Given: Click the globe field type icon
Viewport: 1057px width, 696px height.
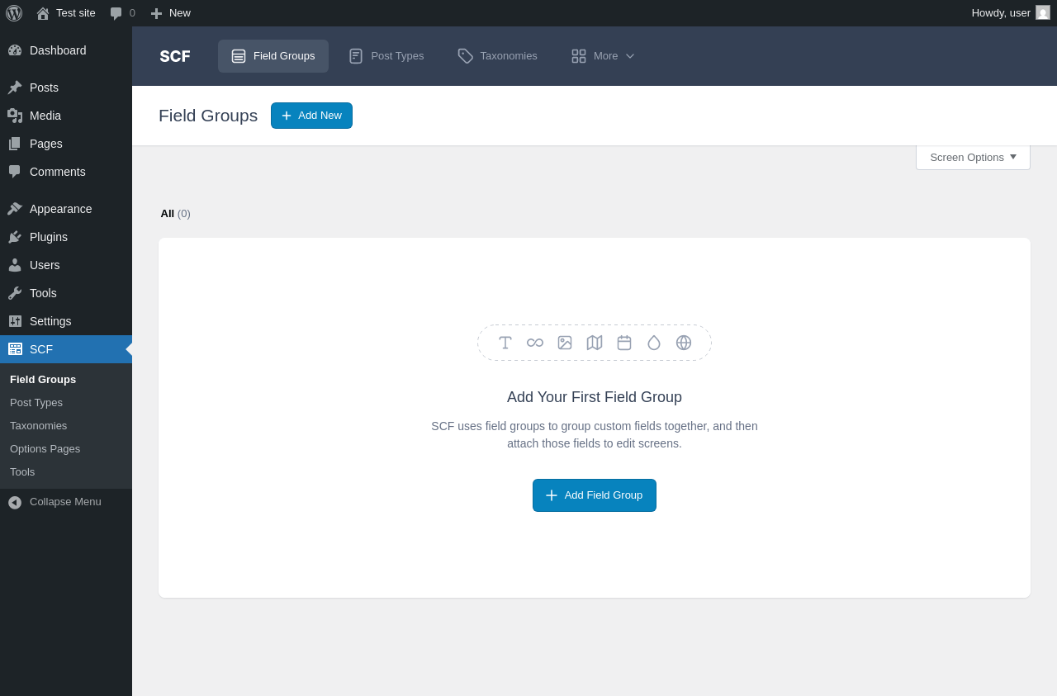Looking at the screenshot, I should (x=684, y=343).
